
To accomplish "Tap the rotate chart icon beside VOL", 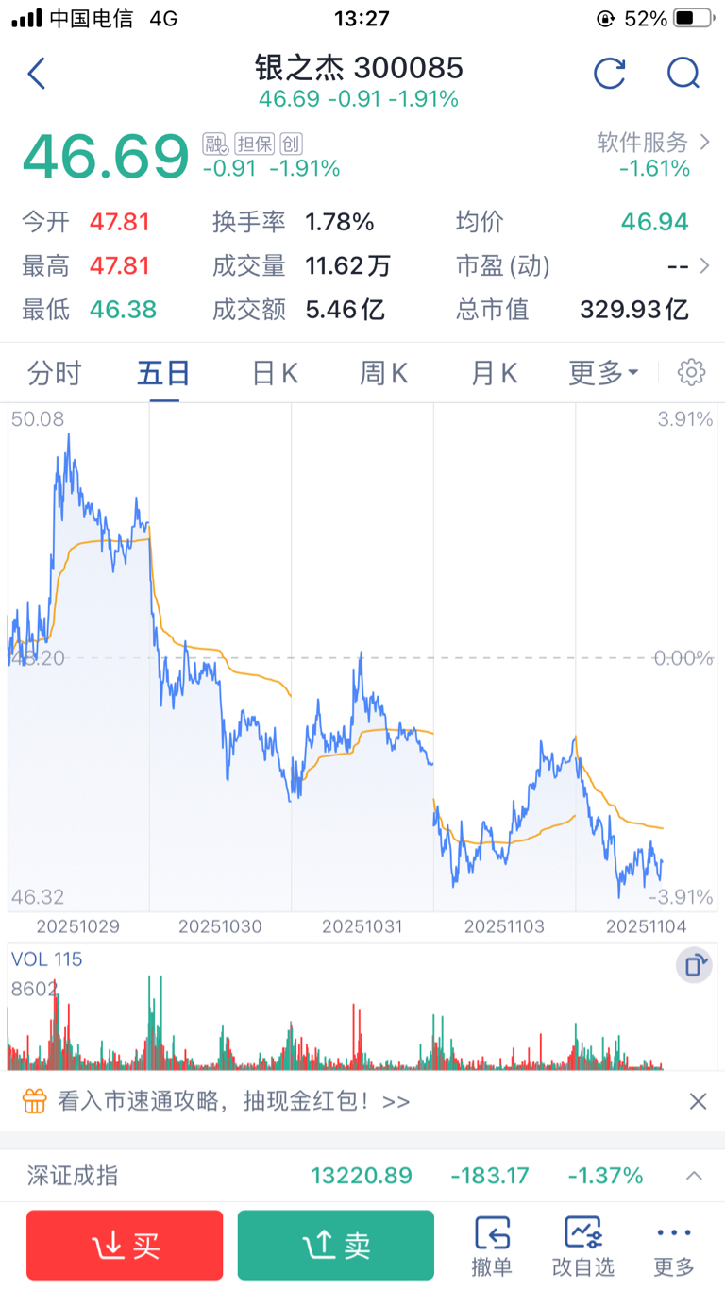I will coord(694,965).
